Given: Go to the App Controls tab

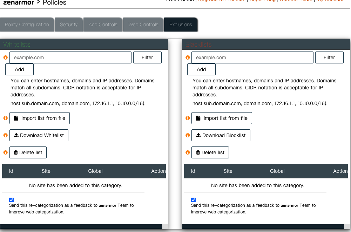Looking at the screenshot, I should (103, 25).
